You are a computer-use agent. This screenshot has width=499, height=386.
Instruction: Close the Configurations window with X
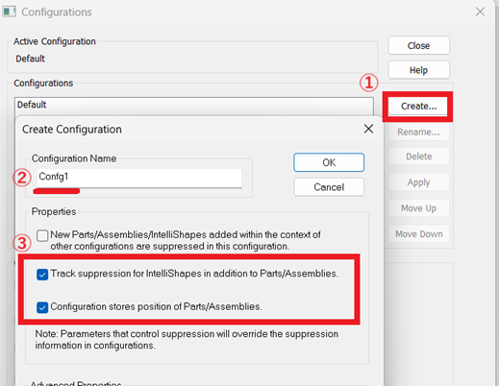pyautogui.click(x=480, y=12)
